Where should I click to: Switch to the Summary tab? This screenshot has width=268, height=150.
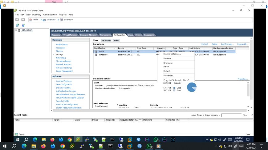[x=56, y=35]
